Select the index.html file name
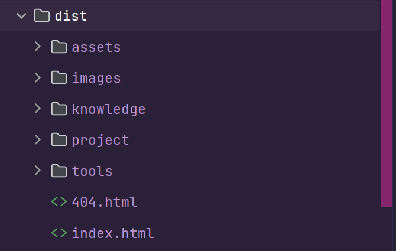Screen dimensions: 396x251 coord(113,233)
